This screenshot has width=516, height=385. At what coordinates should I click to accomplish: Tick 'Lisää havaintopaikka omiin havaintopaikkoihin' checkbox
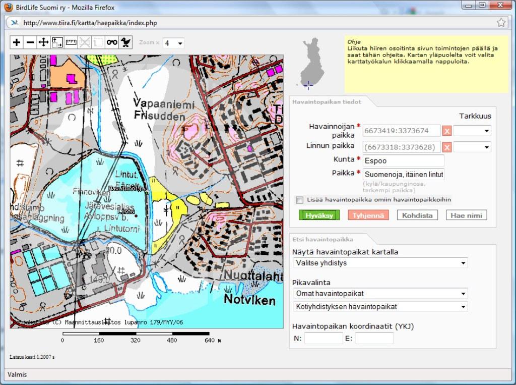coord(300,200)
